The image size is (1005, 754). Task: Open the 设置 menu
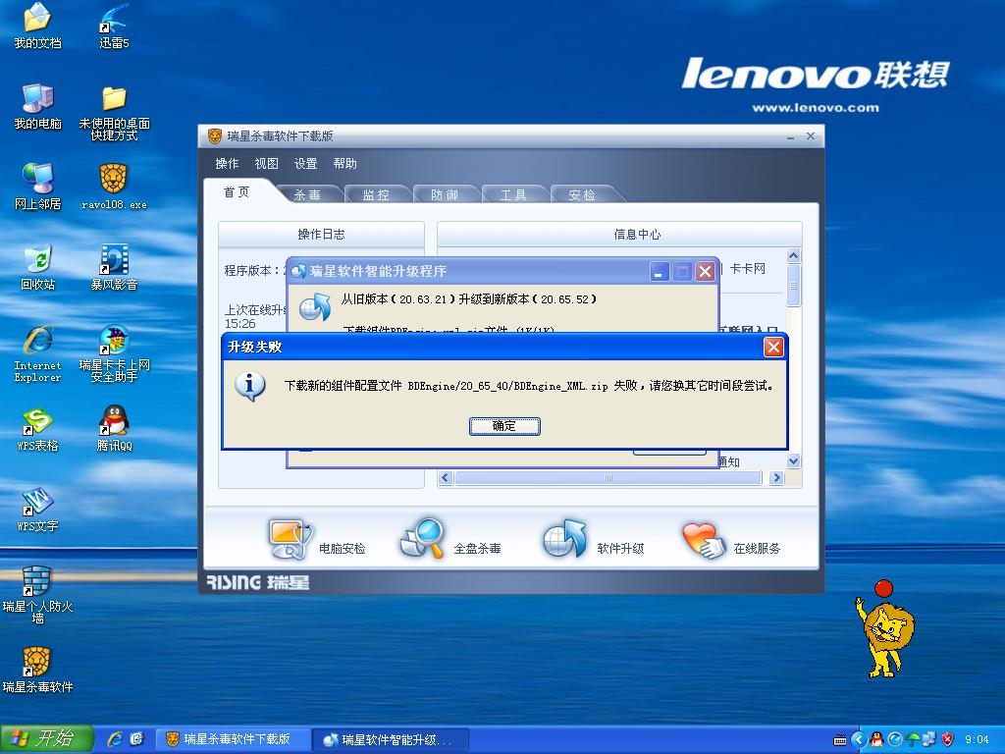[306, 164]
